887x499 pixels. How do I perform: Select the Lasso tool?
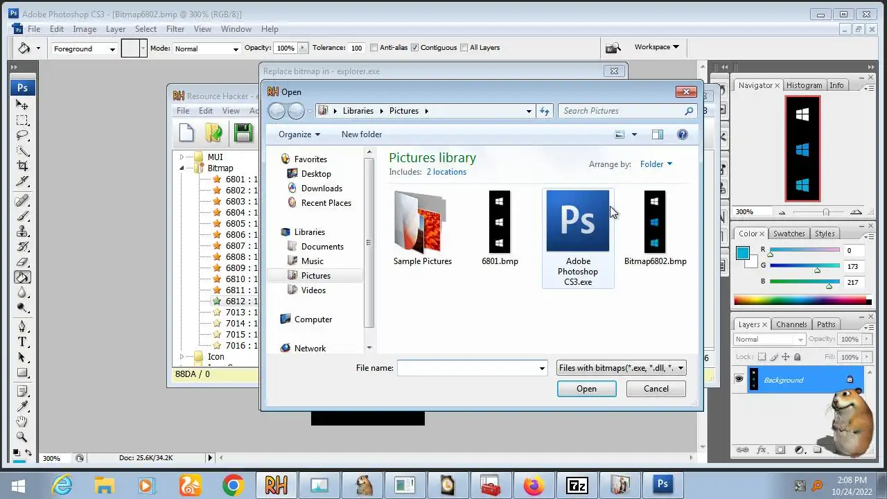click(22, 136)
